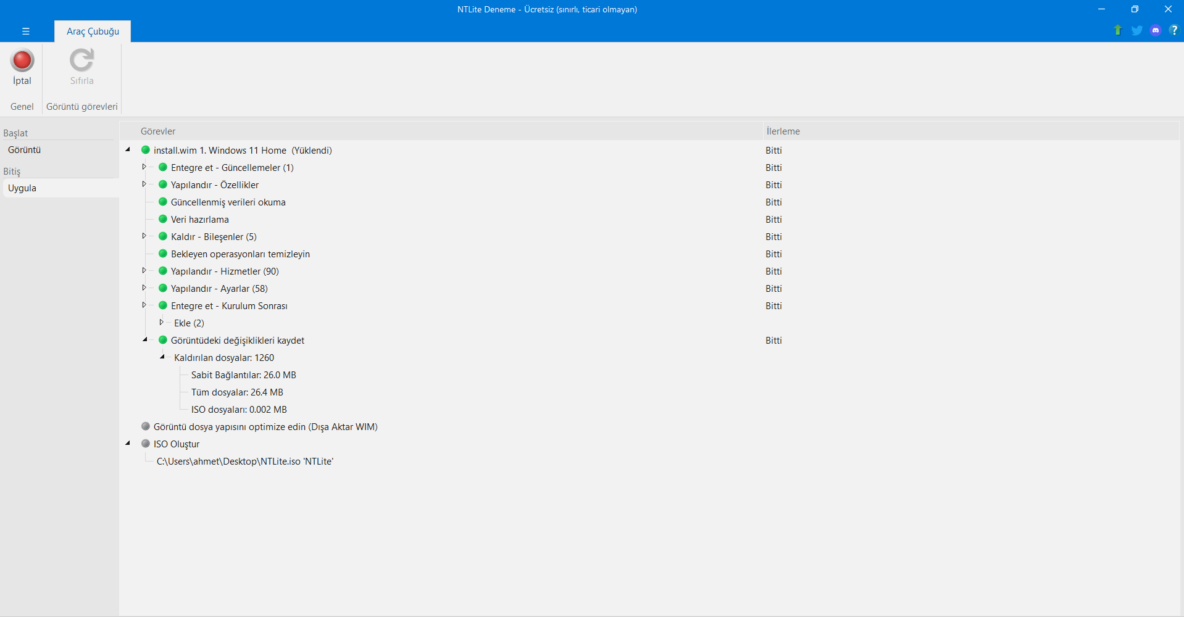Screen dimensions: 1184x617
Task: Open the hamburger menu icon
Action: point(26,31)
